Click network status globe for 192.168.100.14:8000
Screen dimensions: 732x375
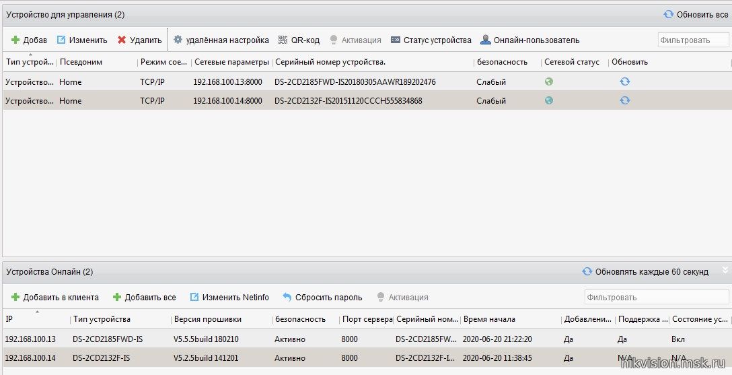[549, 100]
